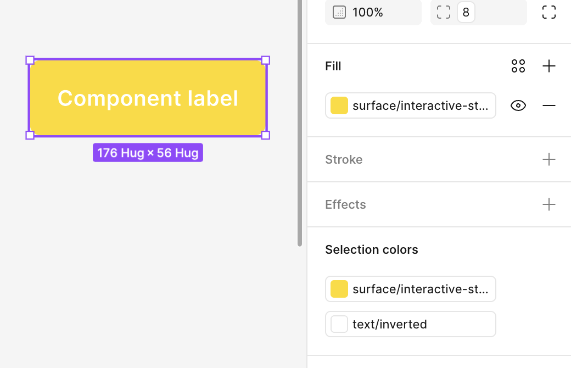
Task: Expand the Effects section header
Action: coord(345,205)
